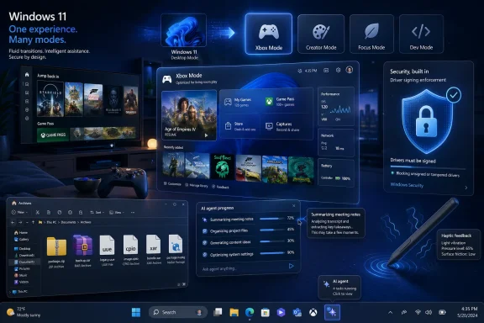
Task: Open the weather widget on taskbar
Action: pyautogui.click(x=24, y=312)
